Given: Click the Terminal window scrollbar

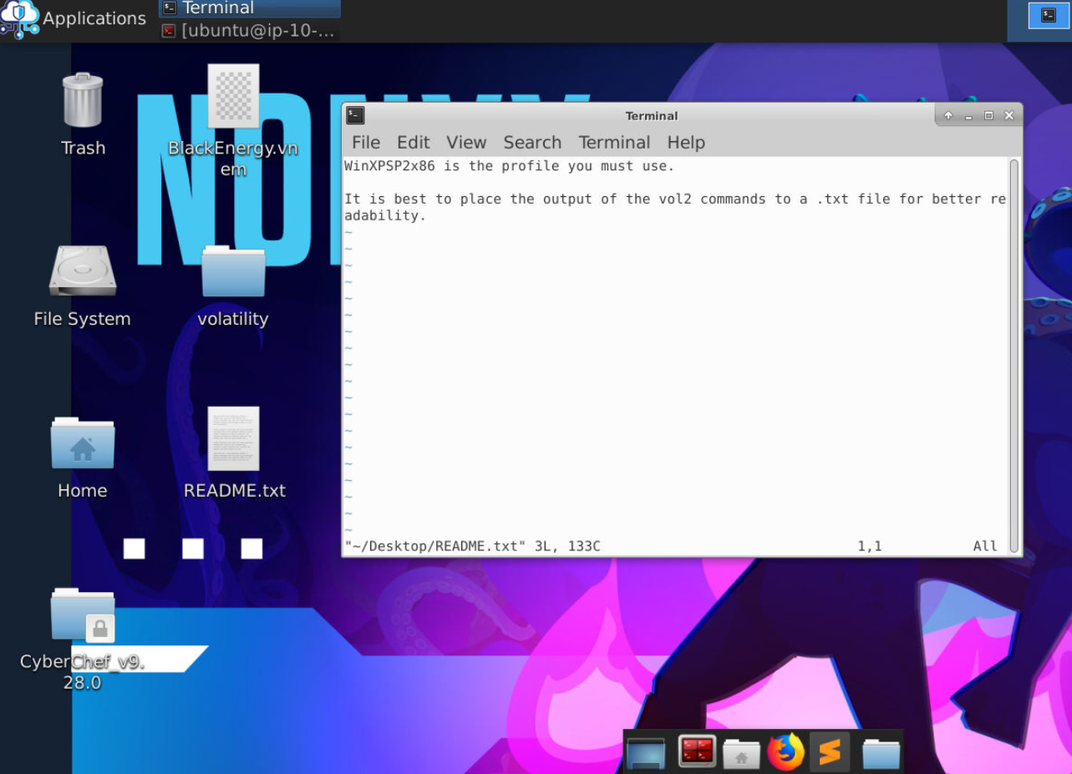Looking at the screenshot, I should point(1014,355).
